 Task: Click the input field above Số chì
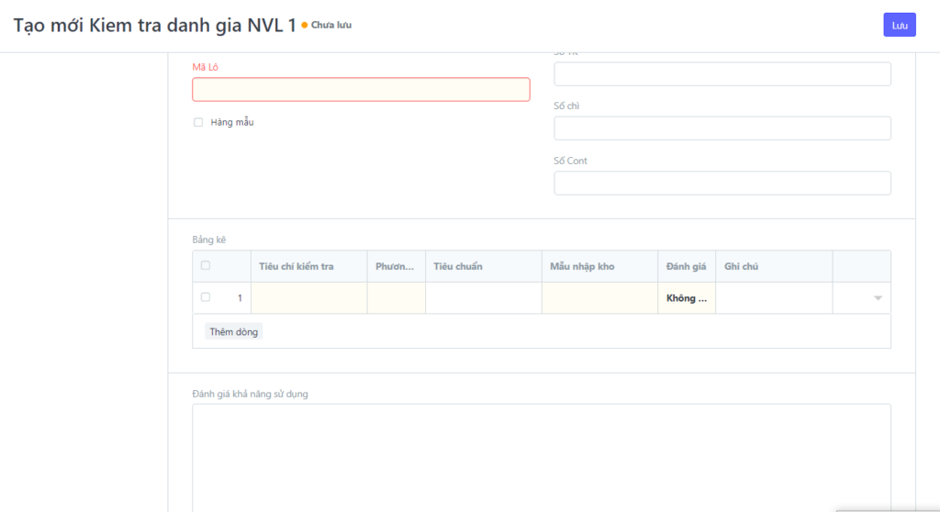[722, 74]
